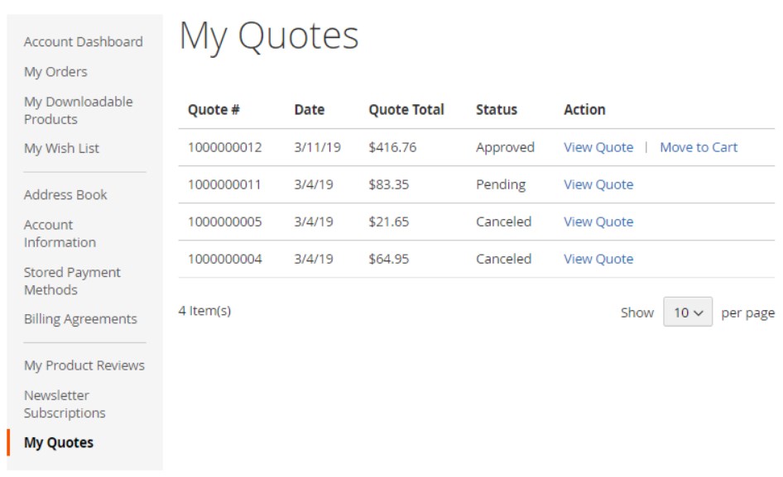Go to Billing Agreements

(x=80, y=319)
